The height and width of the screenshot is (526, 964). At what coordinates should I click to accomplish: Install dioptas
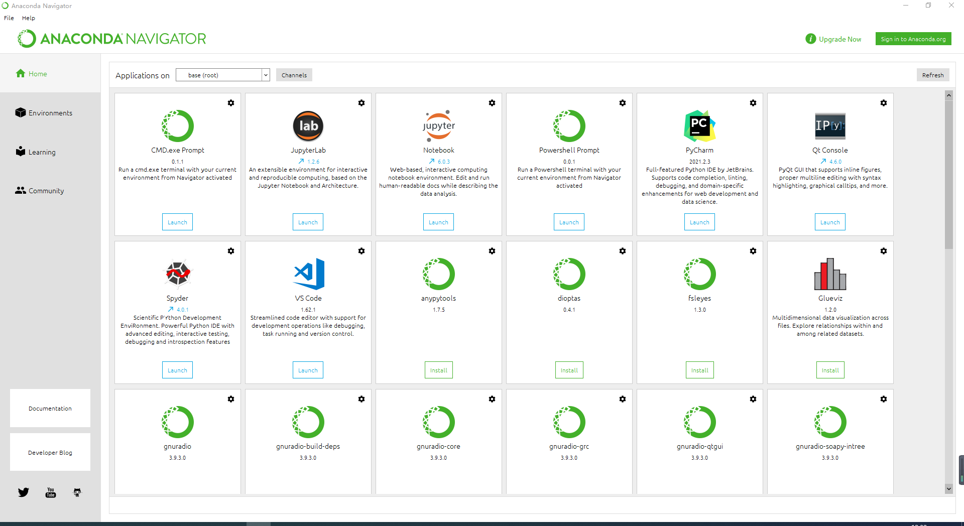[x=569, y=370]
